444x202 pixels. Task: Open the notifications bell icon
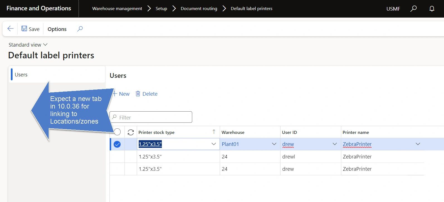[432, 9]
